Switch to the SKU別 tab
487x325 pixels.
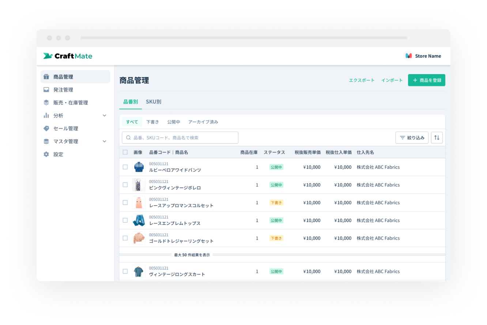point(154,102)
